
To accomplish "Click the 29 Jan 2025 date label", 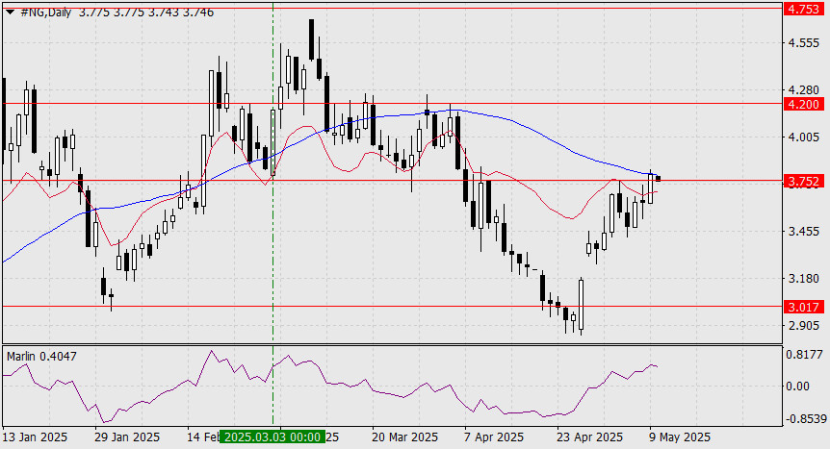I will click(x=127, y=437).
